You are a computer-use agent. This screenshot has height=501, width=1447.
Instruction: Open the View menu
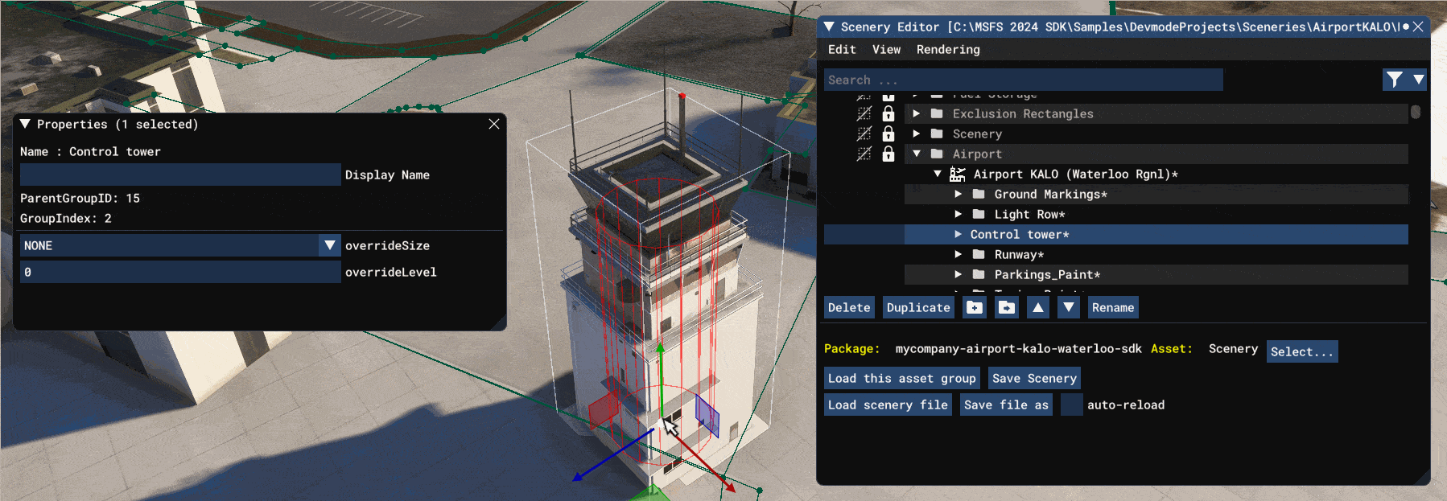pos(886,49)
